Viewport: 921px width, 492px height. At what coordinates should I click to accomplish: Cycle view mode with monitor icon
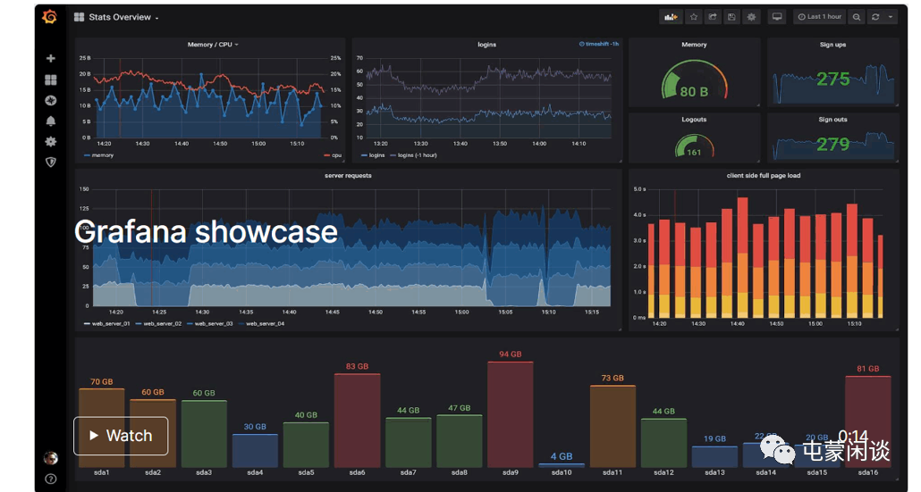777,17
